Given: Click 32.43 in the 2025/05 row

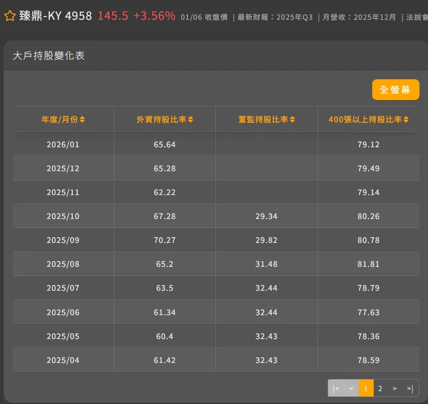Looking at the screenshot, I should (x=267, y=336).
